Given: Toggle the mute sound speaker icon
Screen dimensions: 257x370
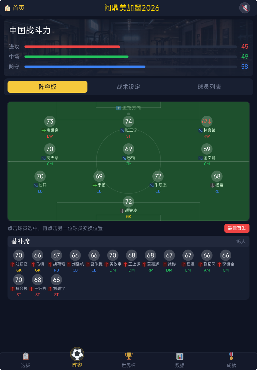Looking at the screenshot, I should [245, 8].
